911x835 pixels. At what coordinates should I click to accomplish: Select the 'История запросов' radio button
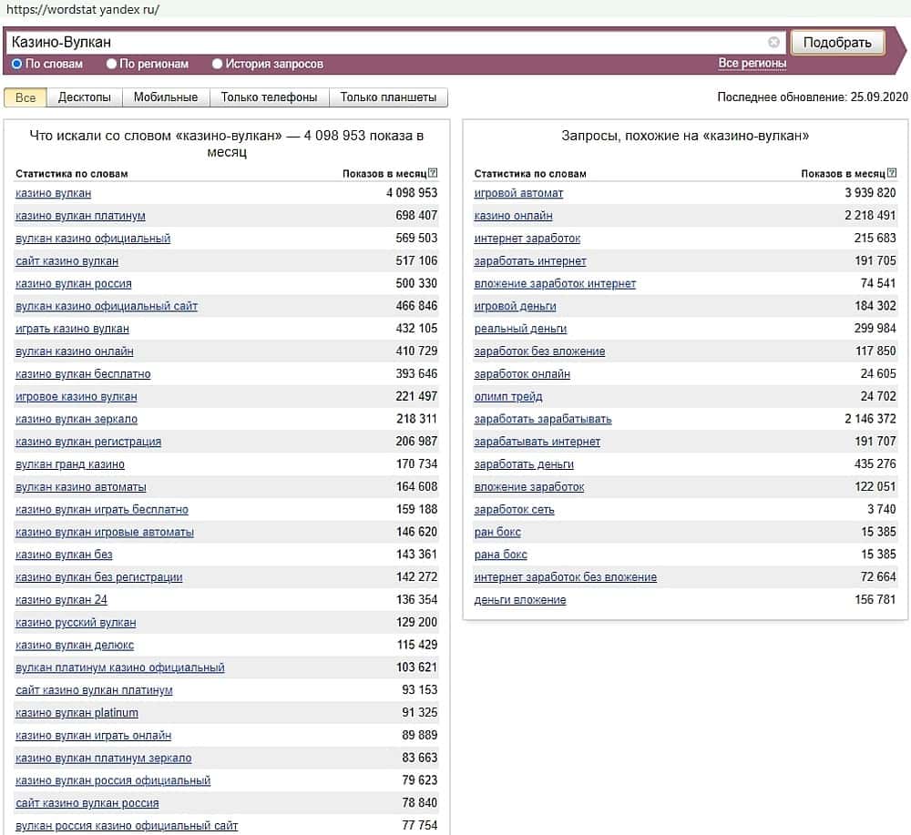coord(218,64)
